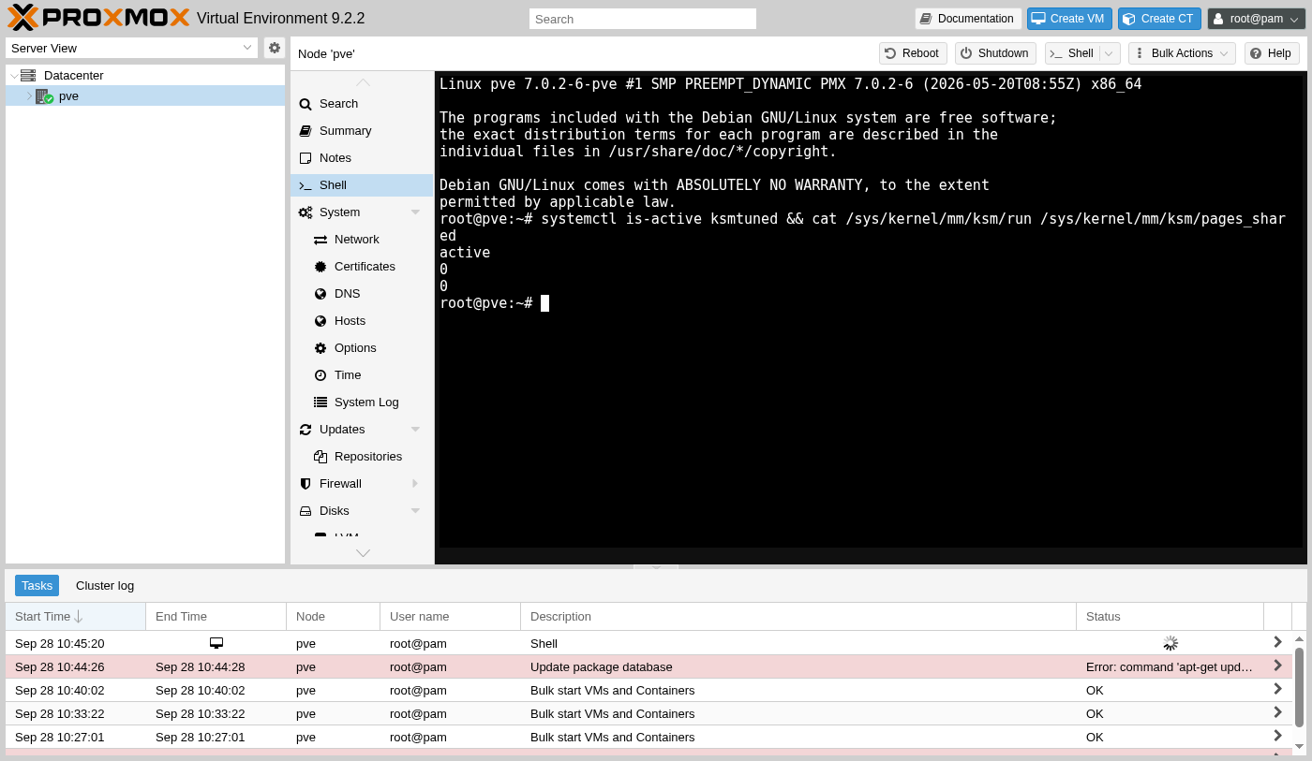Click the Notes sticky note icon

click(306, 158)
